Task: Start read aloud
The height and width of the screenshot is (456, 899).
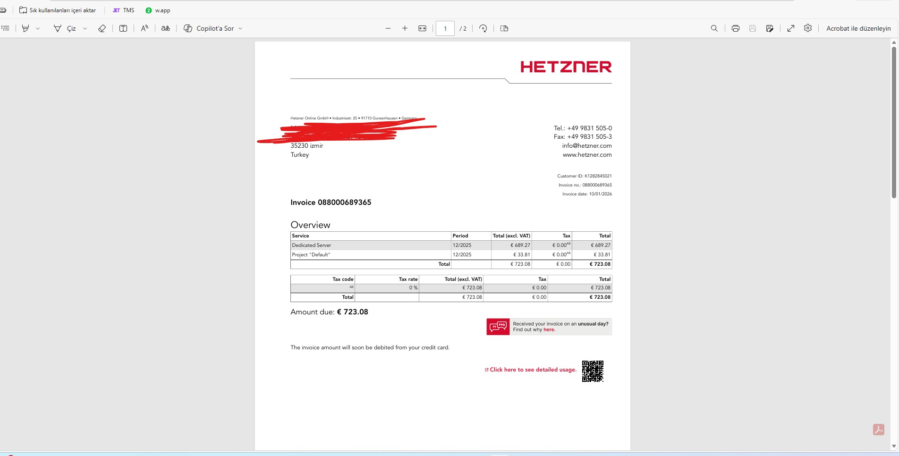Action: [144, 28]
